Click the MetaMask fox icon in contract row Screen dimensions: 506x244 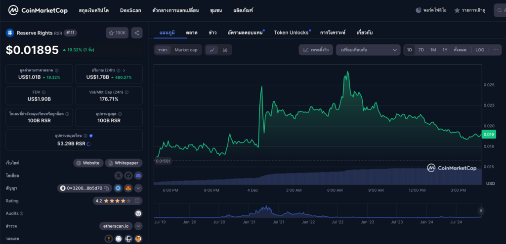pos(128,188)
